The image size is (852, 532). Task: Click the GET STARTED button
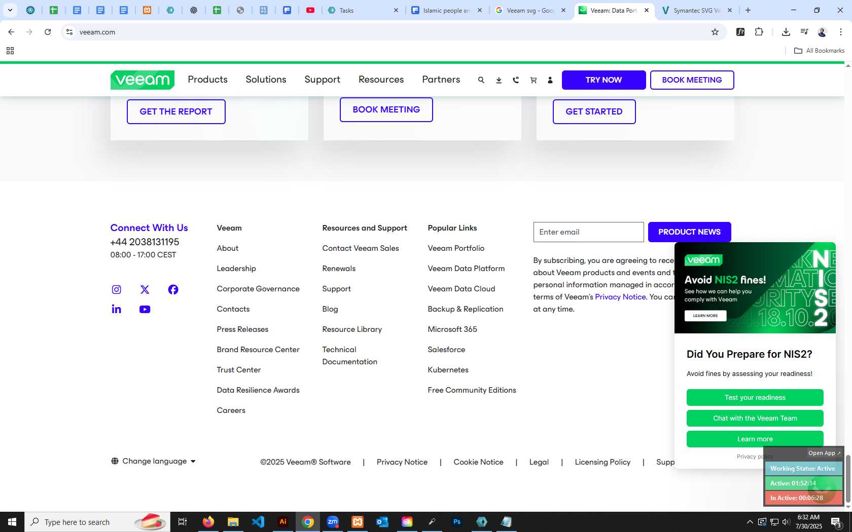pos(594,111)
